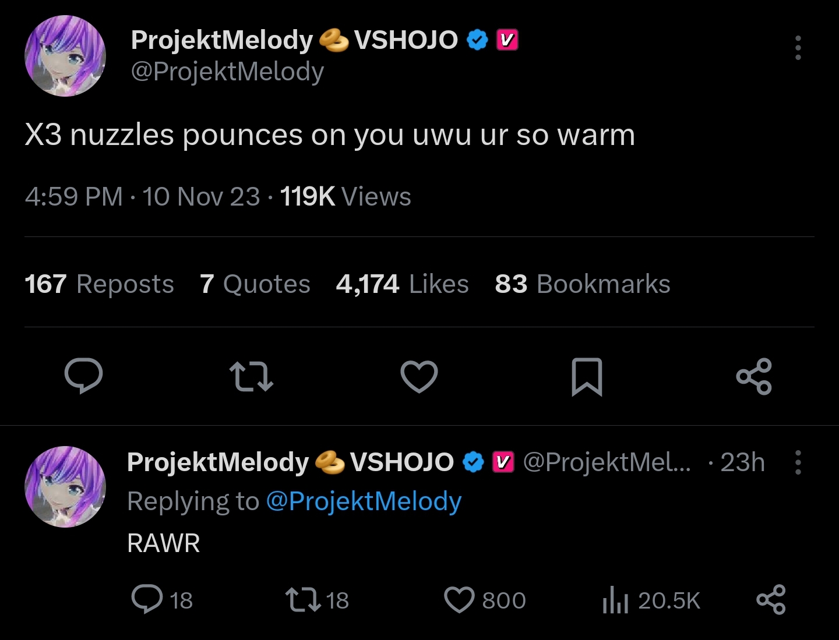
Task: Open main tweet's three-dot more menu
Action: (798, 48)
